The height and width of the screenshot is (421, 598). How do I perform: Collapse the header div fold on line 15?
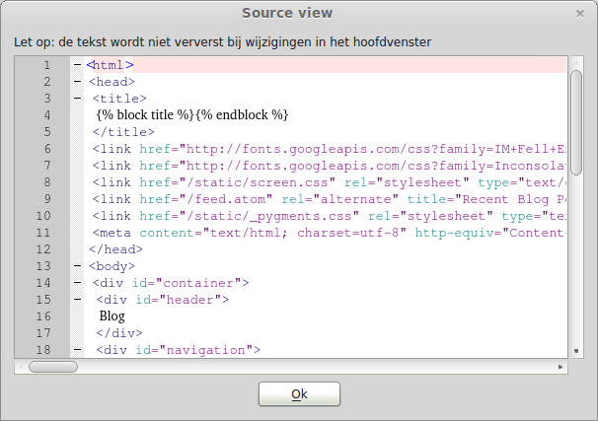[77, 300]
